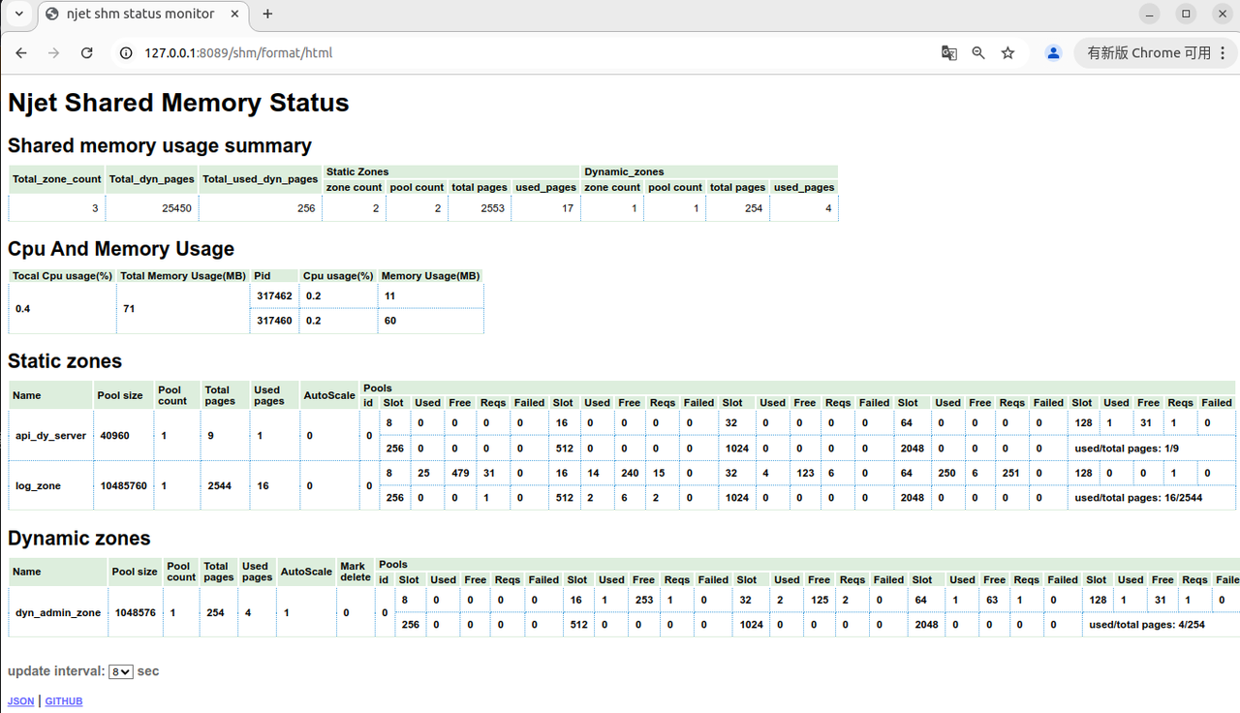
Task: Open the tab search dropdown arrow
Action: [18, 14]
